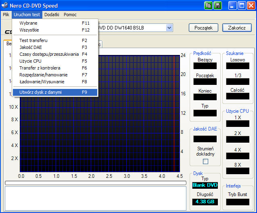
Task: Select Transfer z kontrolera item
Action: [55, 68]
